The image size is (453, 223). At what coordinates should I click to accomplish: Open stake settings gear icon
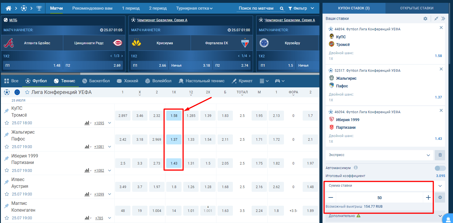[440, 197]
